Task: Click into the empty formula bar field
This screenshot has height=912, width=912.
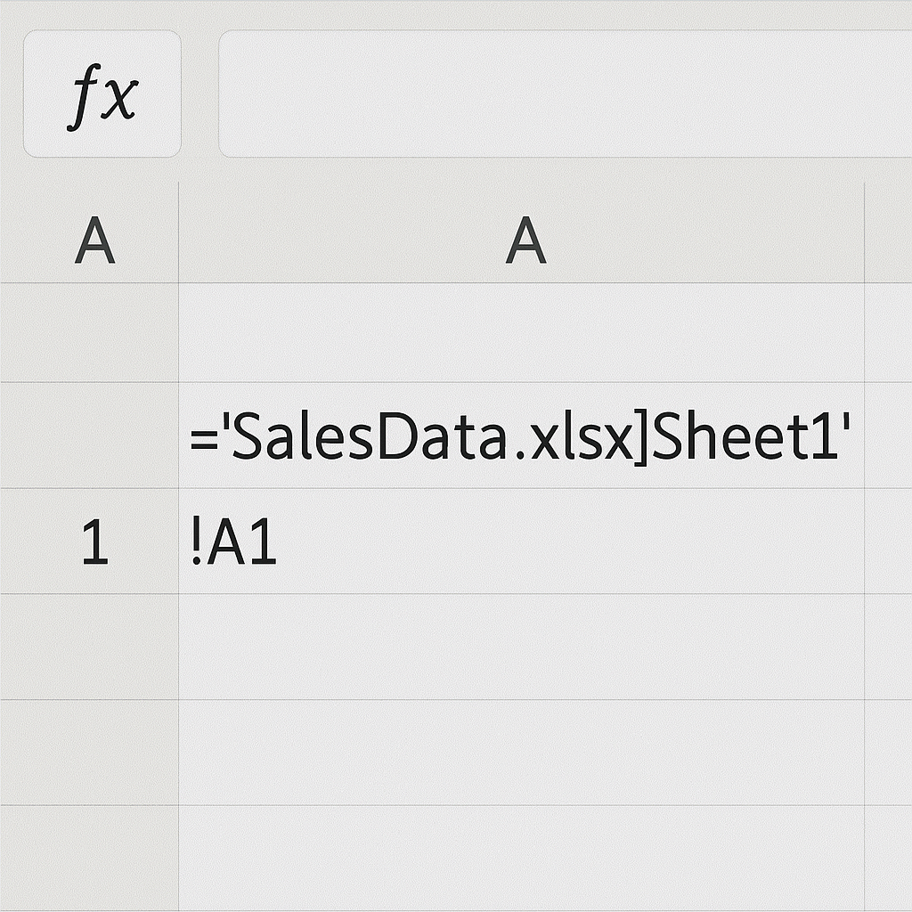Action: 565,94
